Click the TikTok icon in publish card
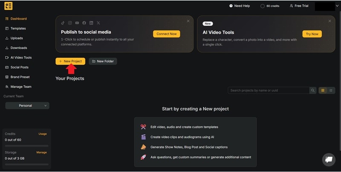Image resolution: width=341 pixels, height=172 pixels. pyautogui.click(x=63, y=23)
